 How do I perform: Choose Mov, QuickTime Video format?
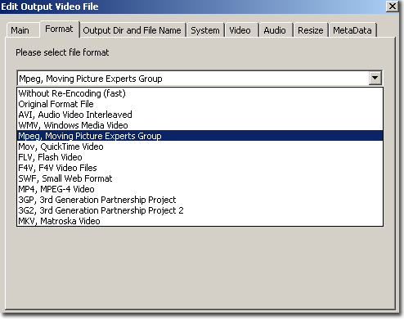tap(200, 146)
